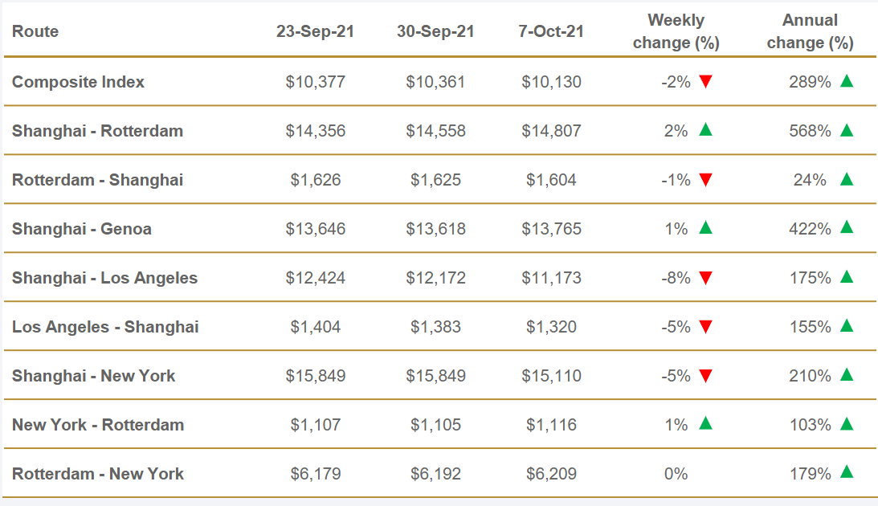Screen dimensions: 878x506
Task: Select the 7-Oct-21 column header
Action: (x=551, y=32)
